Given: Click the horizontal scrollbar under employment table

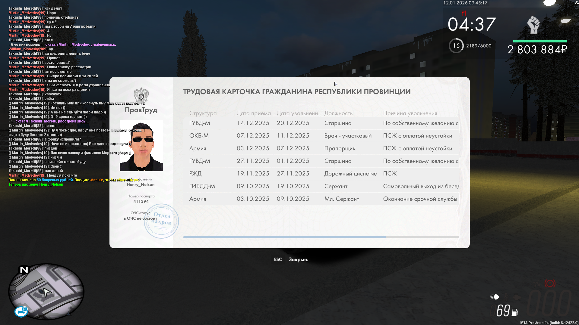Looking at the screenshot, I should [284, 237].
